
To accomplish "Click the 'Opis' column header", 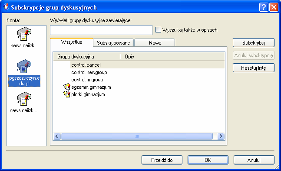I will click(172, 57).
